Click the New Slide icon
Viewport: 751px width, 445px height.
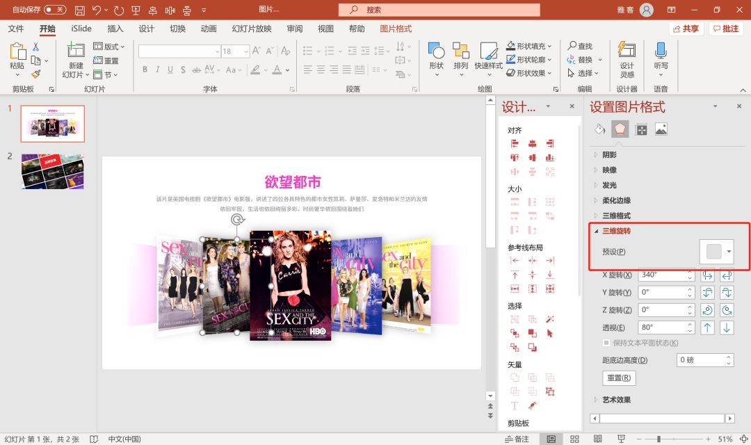(76, 50)
